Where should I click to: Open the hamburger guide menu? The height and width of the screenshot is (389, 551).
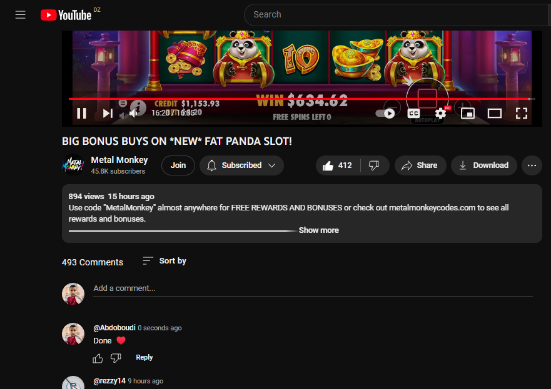[21, 15]
